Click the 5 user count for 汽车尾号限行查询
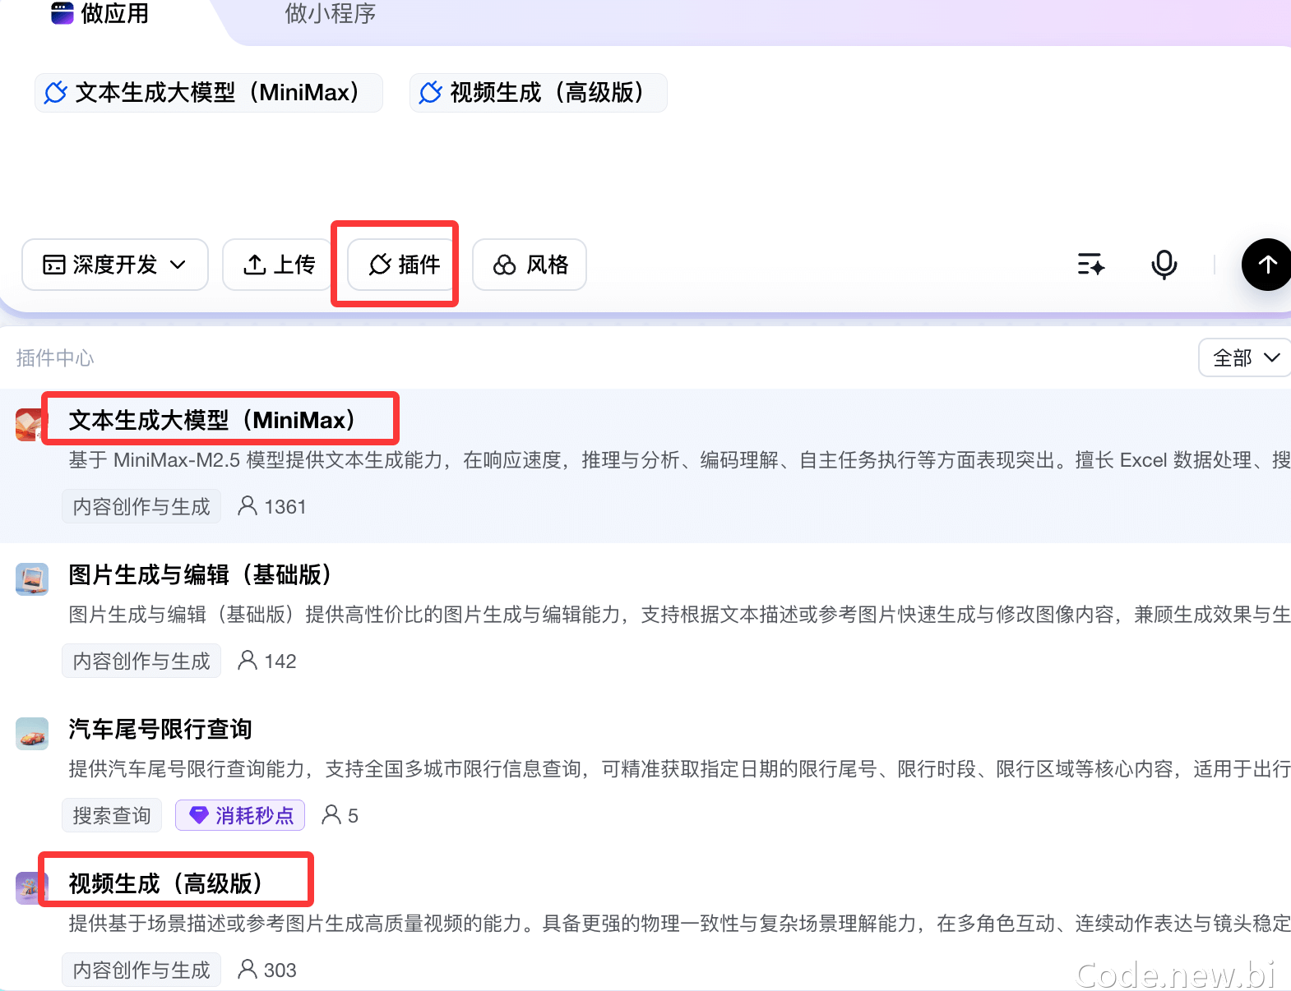The height and width of the screenshot is (991, 1291). coord(340,816)
